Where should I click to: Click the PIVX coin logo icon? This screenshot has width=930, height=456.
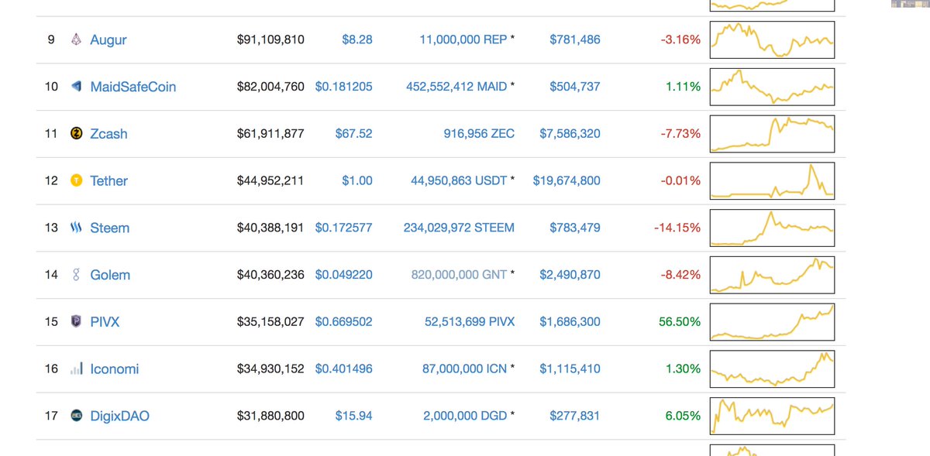click(76, 321)
